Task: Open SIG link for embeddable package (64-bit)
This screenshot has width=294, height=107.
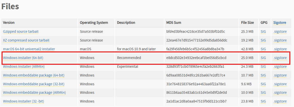Action: pyautogui.click(x=263, y=75)
